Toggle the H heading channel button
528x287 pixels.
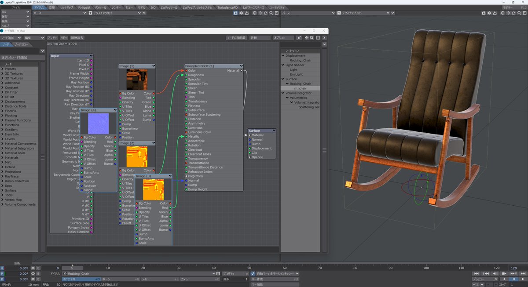[2, 268]
